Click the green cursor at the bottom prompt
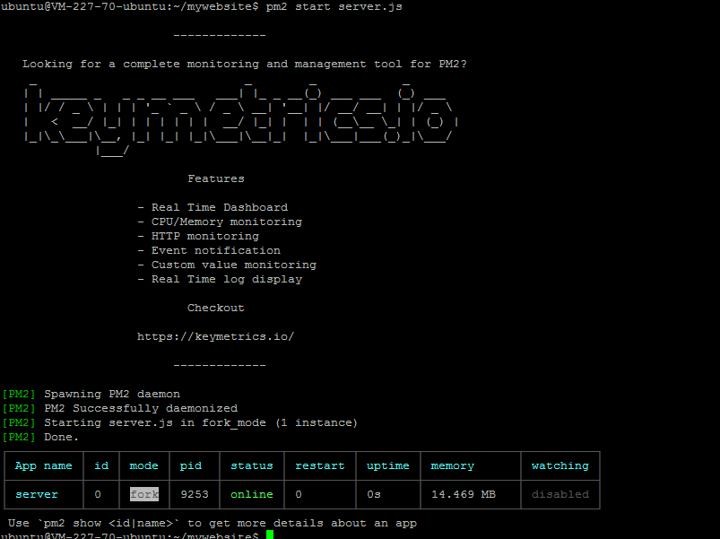The image size is (720, 539). [270, 535]
